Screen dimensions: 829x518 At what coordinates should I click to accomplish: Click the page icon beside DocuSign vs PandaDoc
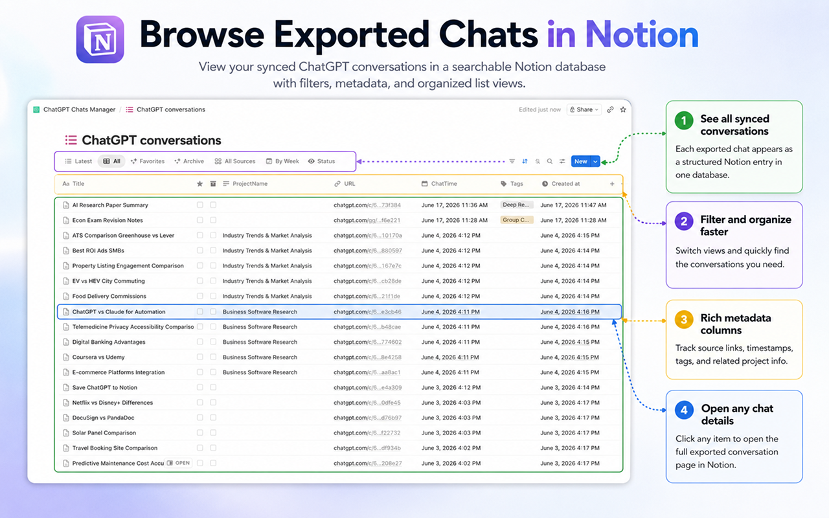[66, 418]
